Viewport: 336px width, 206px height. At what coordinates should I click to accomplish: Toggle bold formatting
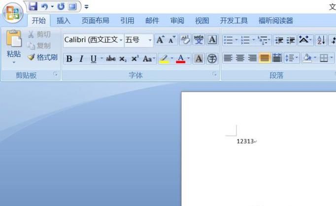click(x=69, y=59)
